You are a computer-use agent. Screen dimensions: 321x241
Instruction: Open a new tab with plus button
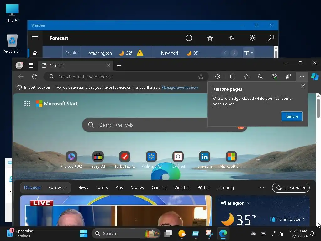coord(119,65)
